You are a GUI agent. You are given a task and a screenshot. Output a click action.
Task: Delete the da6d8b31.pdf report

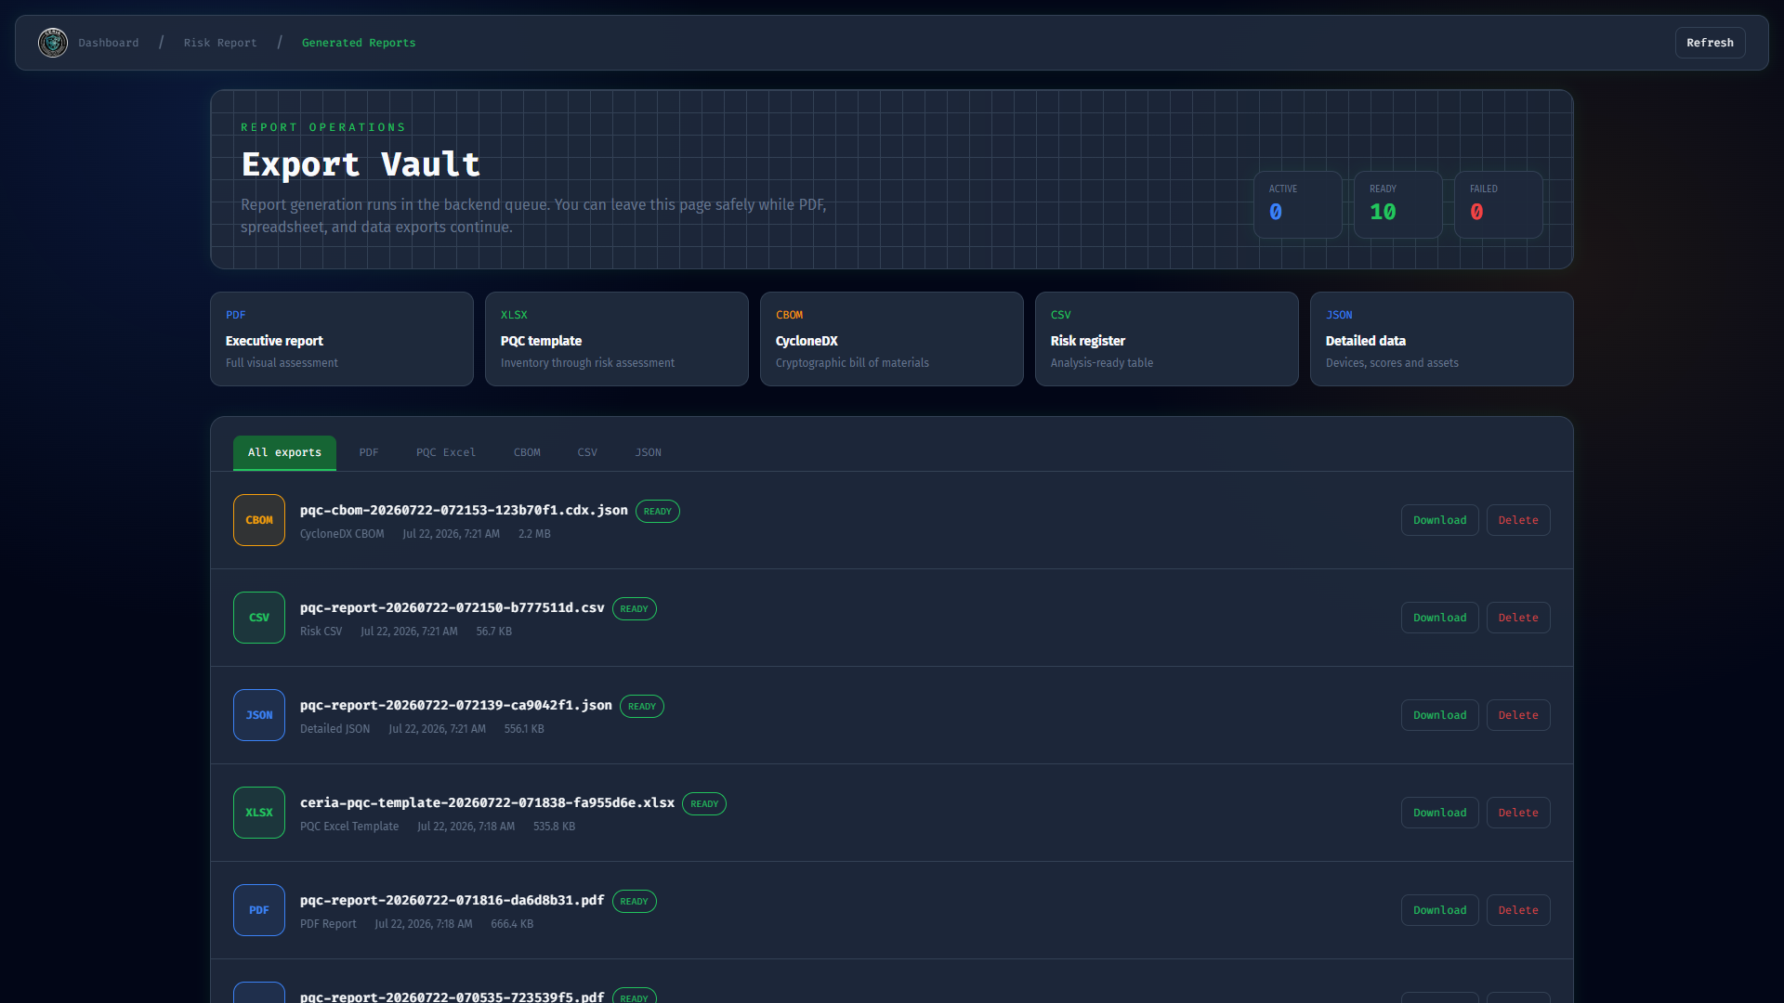point(1518,910)
